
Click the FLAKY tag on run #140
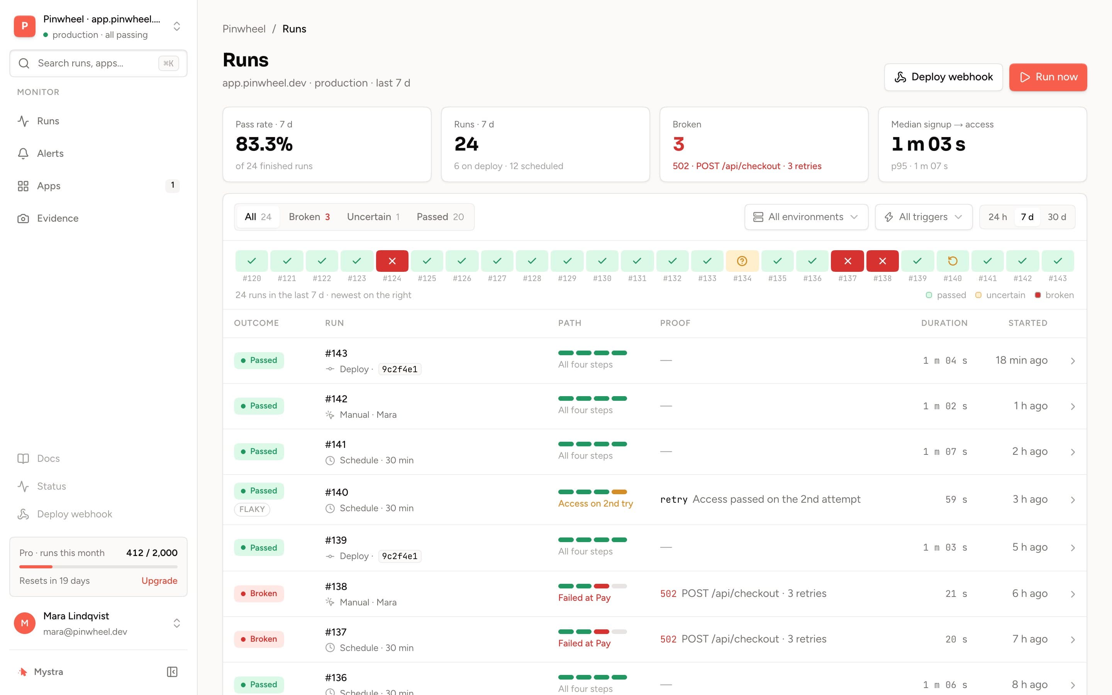point(252,509)
